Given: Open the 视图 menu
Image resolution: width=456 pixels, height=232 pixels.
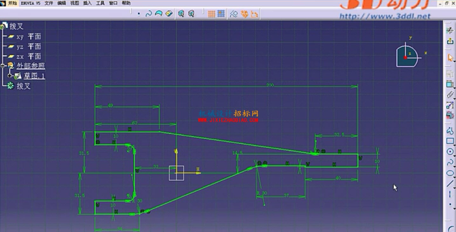Looking at the screenshot, I should click(x=74, y=3).
